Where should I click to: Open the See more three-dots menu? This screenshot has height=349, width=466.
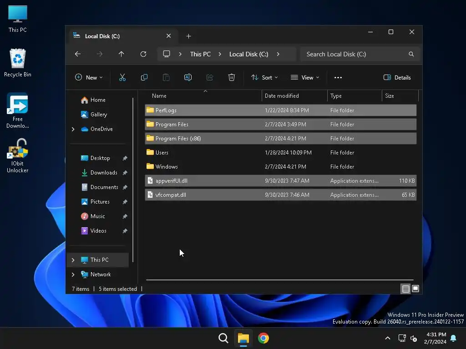point(338,77)
